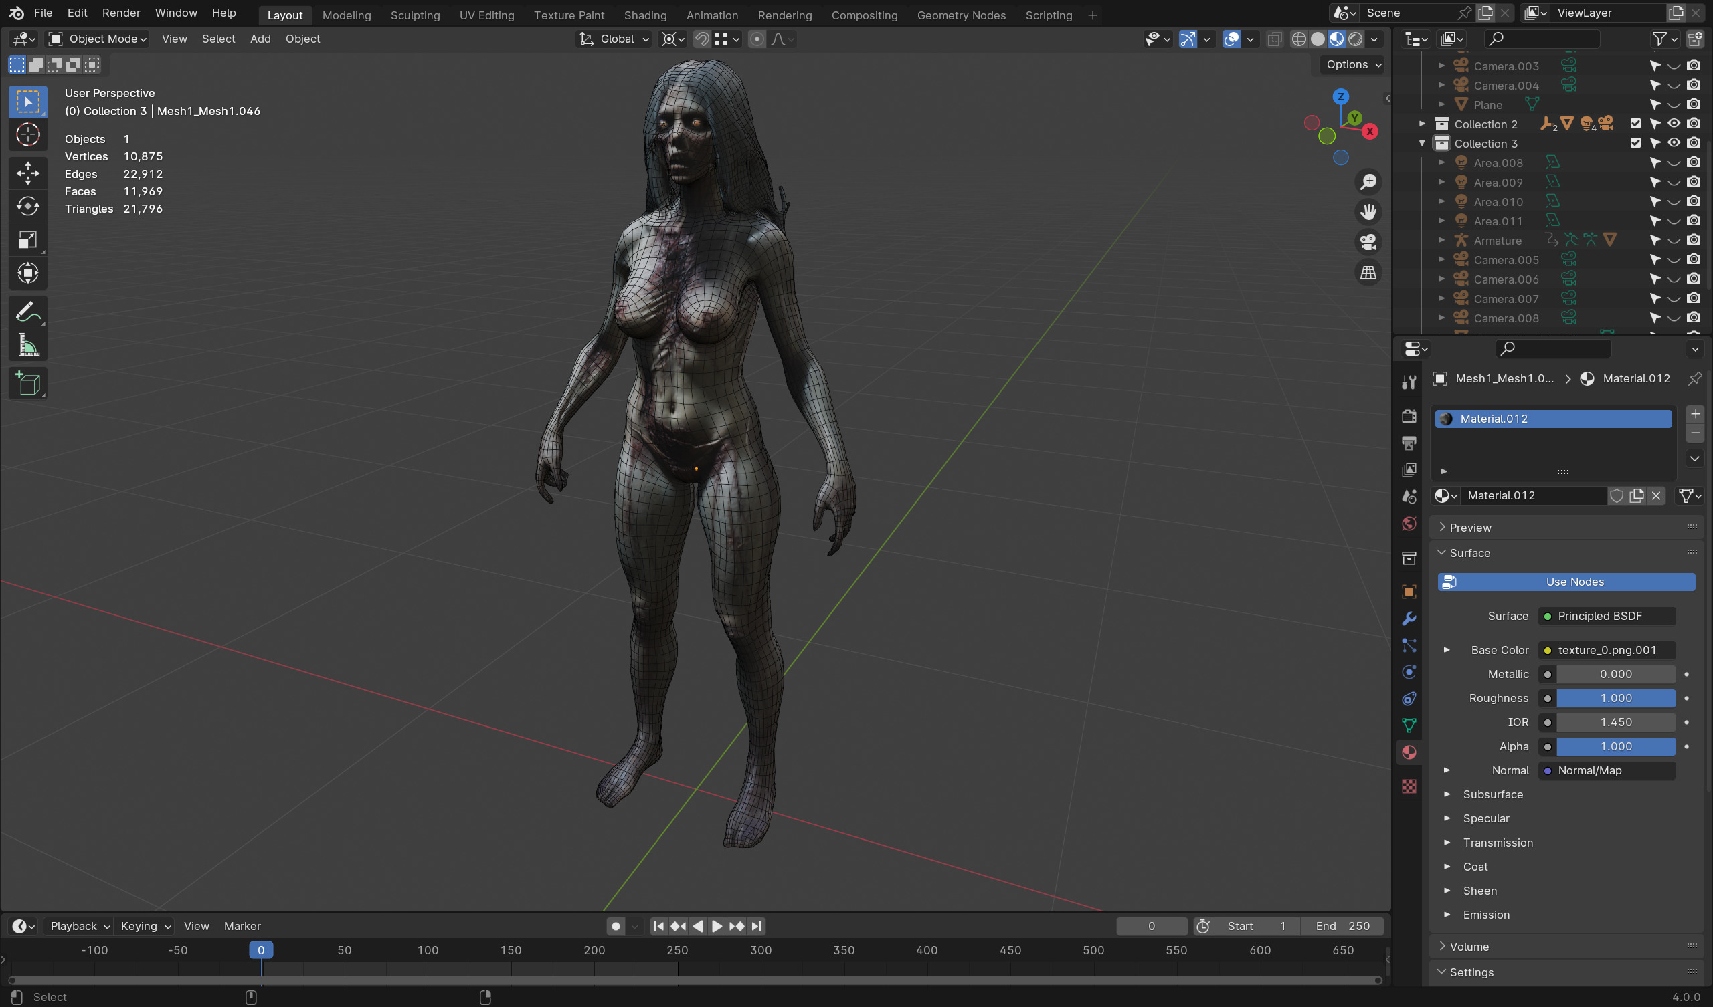This screenshot has width=1713, height=1007.
Task: Select the Move tool
Action: (x=28, y=173)
